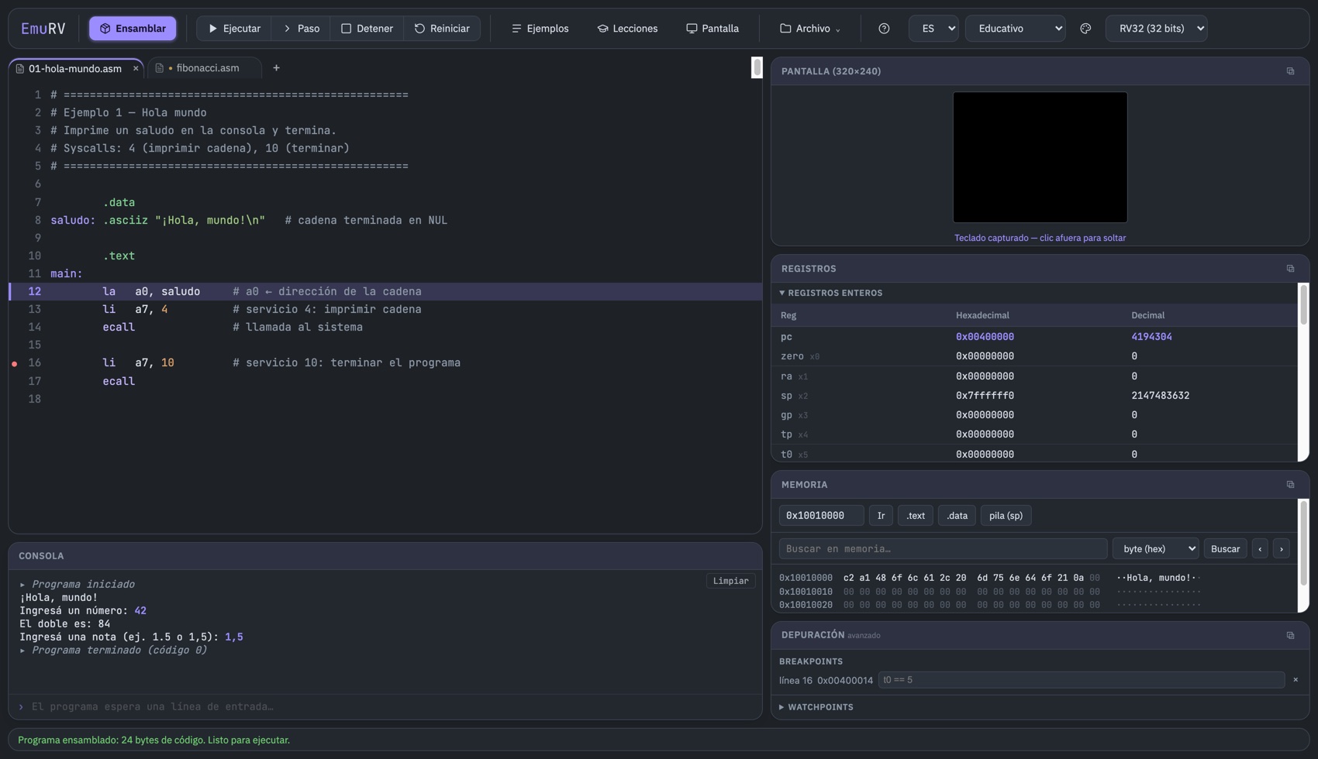1318x759 pixels.
Task: Click the Buscar button
Action: [1225, 549]
